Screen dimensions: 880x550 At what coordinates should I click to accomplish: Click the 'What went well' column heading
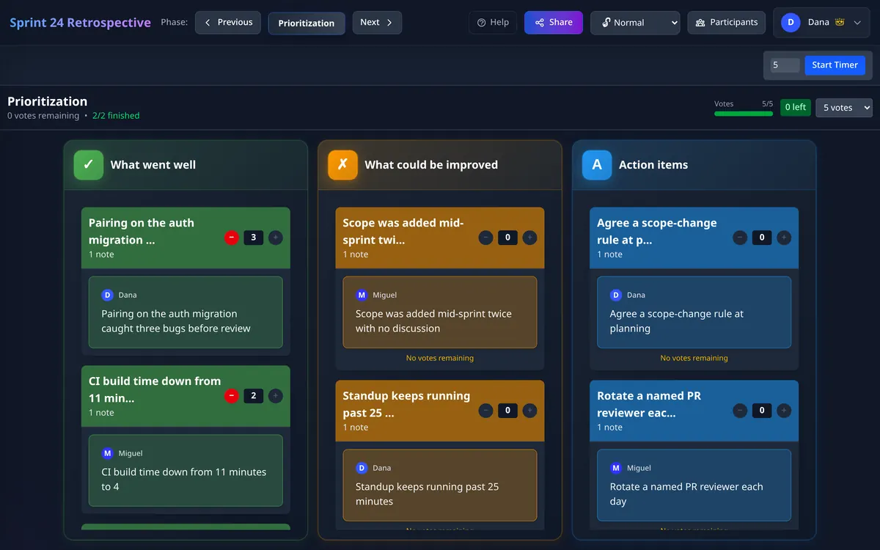click(153, 165)
